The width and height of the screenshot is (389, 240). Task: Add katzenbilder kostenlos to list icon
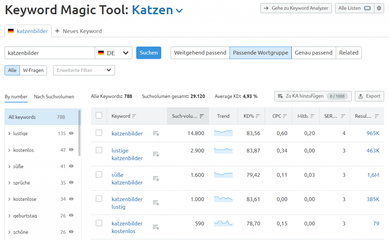click(x=156, y=227)
